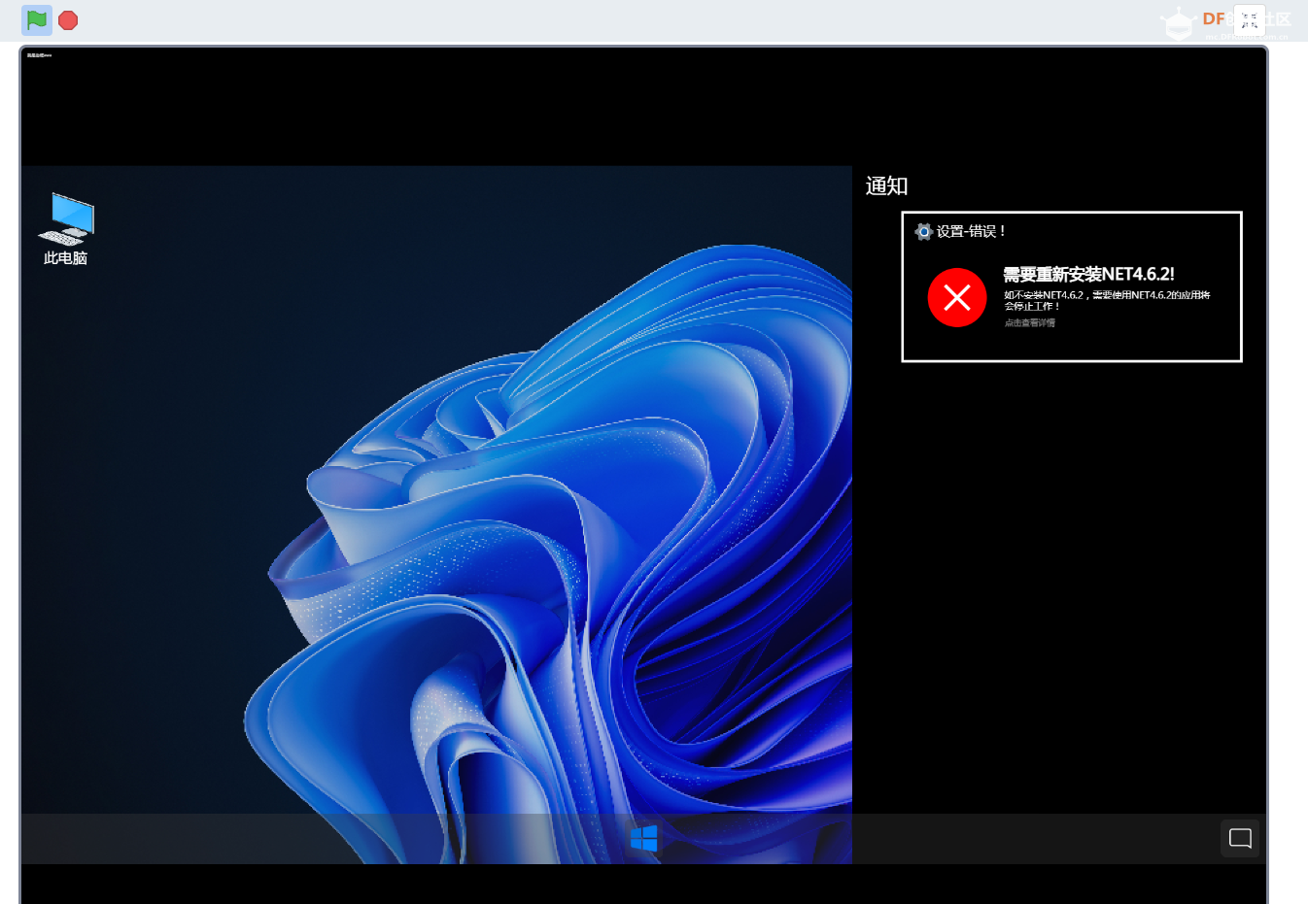Open the Windows Start logo on taskbar

click(x=644, y=839)
